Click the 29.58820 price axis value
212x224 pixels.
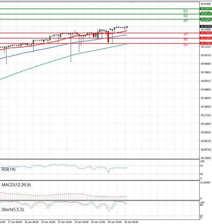point(206,90)
